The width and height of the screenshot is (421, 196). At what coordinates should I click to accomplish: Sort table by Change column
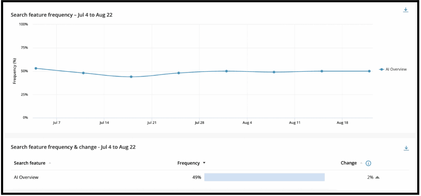(352, 163)
